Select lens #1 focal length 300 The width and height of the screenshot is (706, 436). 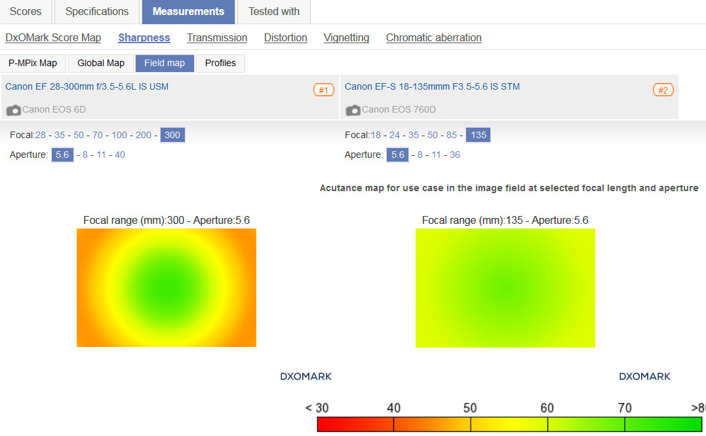(172, 135)
